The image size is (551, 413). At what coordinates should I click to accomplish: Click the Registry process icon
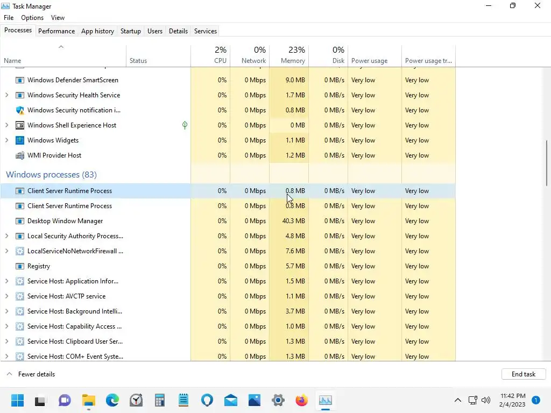coord(20,266)
